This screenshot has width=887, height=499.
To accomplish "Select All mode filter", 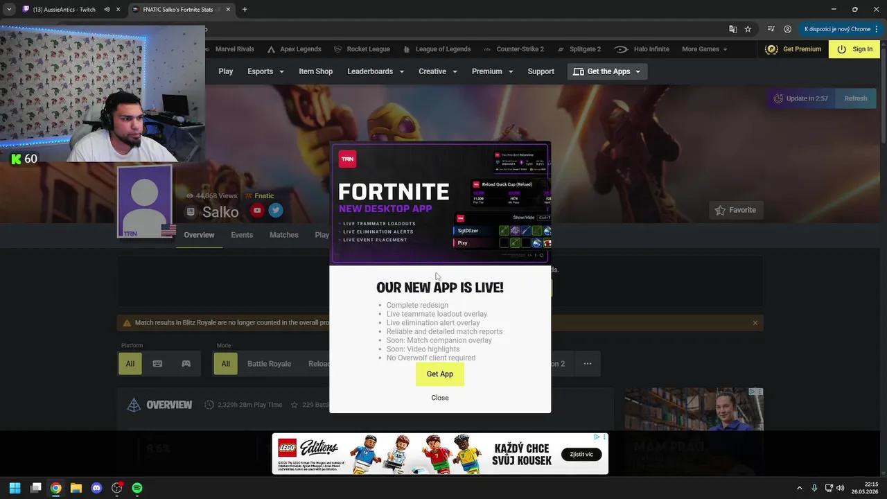I will (x=225, y=364).
